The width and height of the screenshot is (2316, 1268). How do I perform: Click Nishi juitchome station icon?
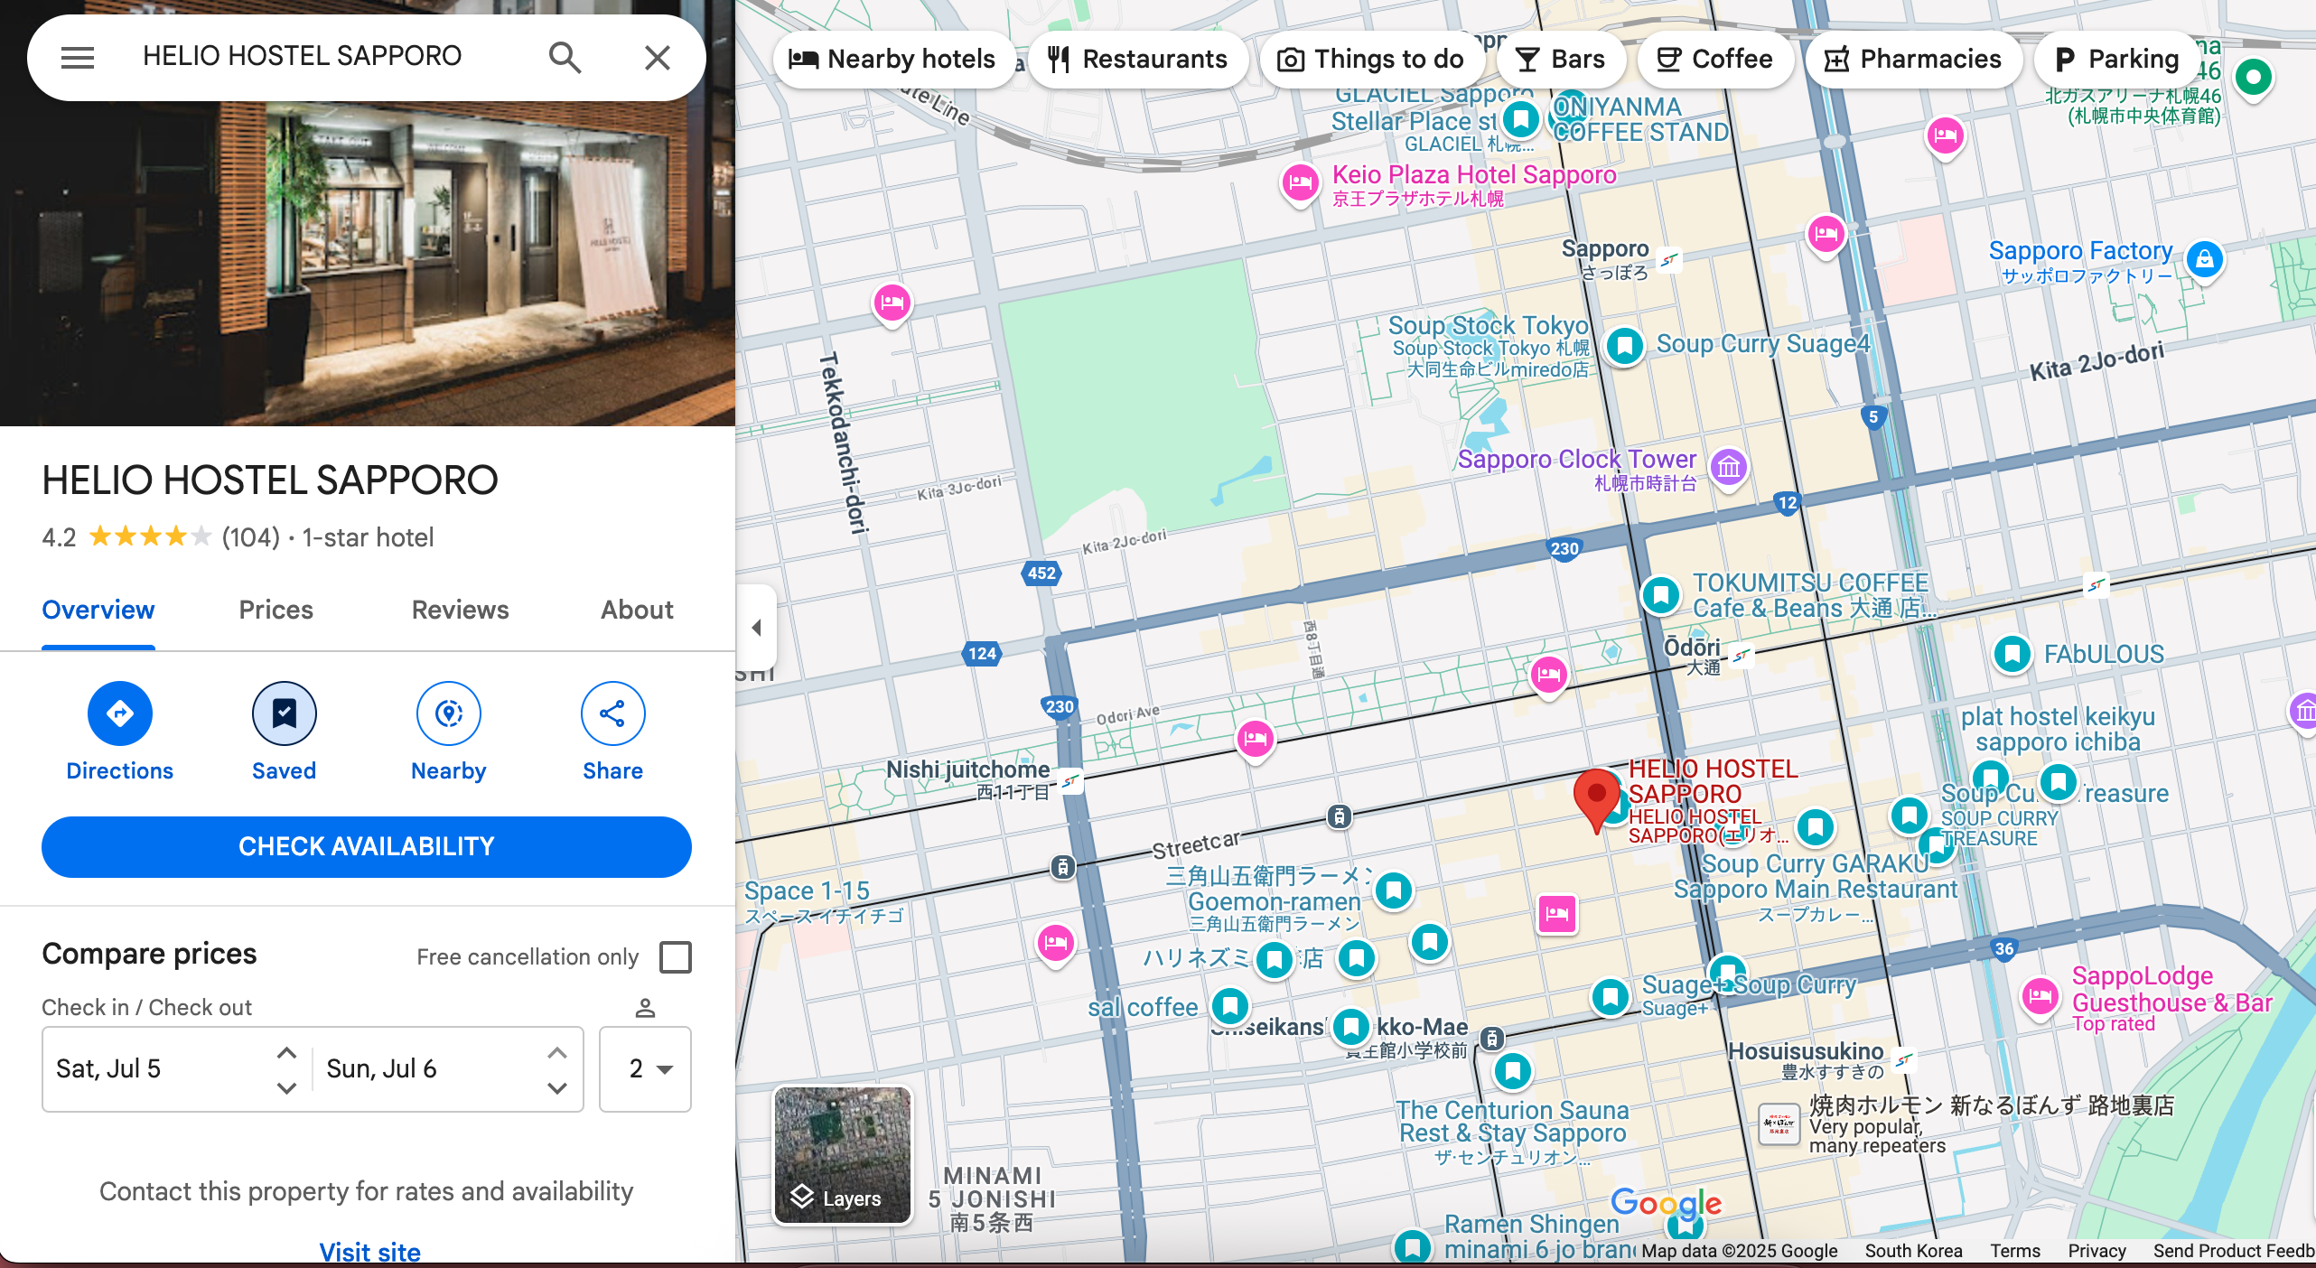1070,780
